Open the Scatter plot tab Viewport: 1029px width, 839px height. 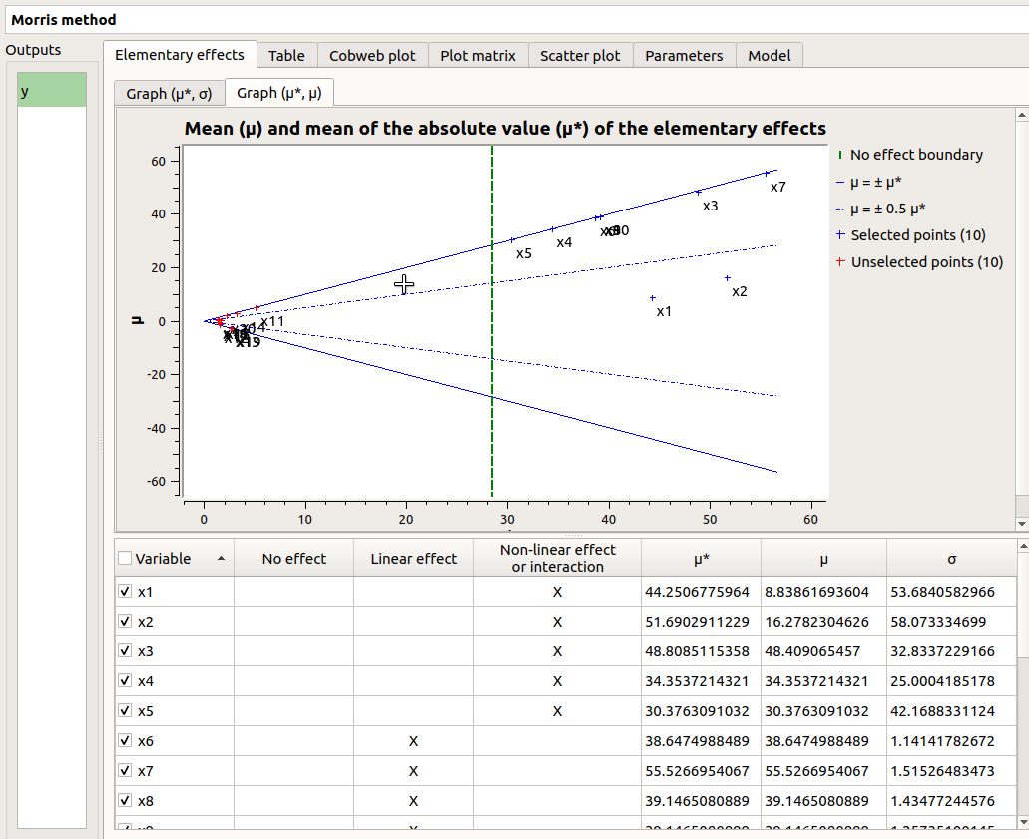coord(580,56)
